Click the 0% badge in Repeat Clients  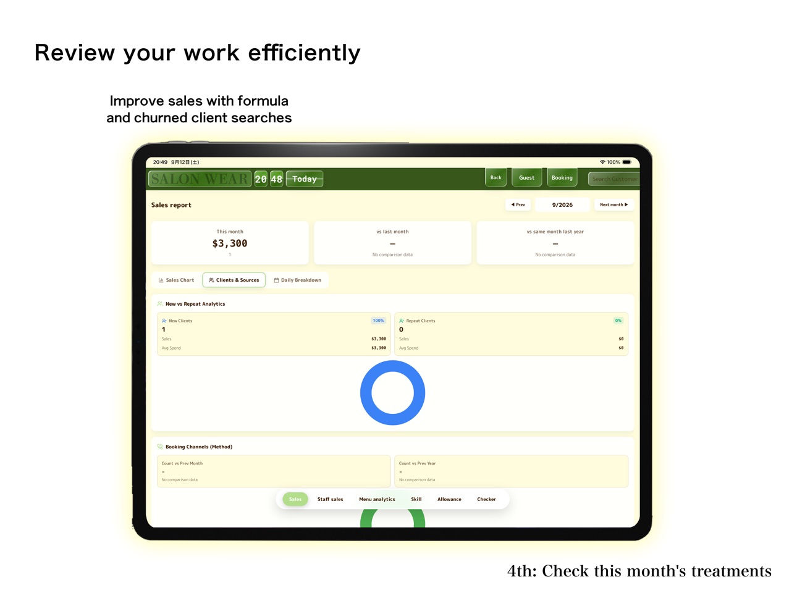tap(618, 321)
